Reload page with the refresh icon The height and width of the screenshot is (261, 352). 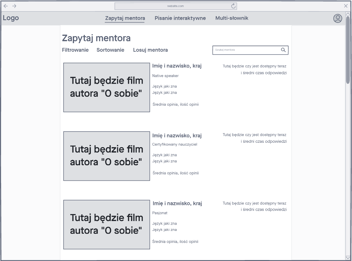(234, 6)
